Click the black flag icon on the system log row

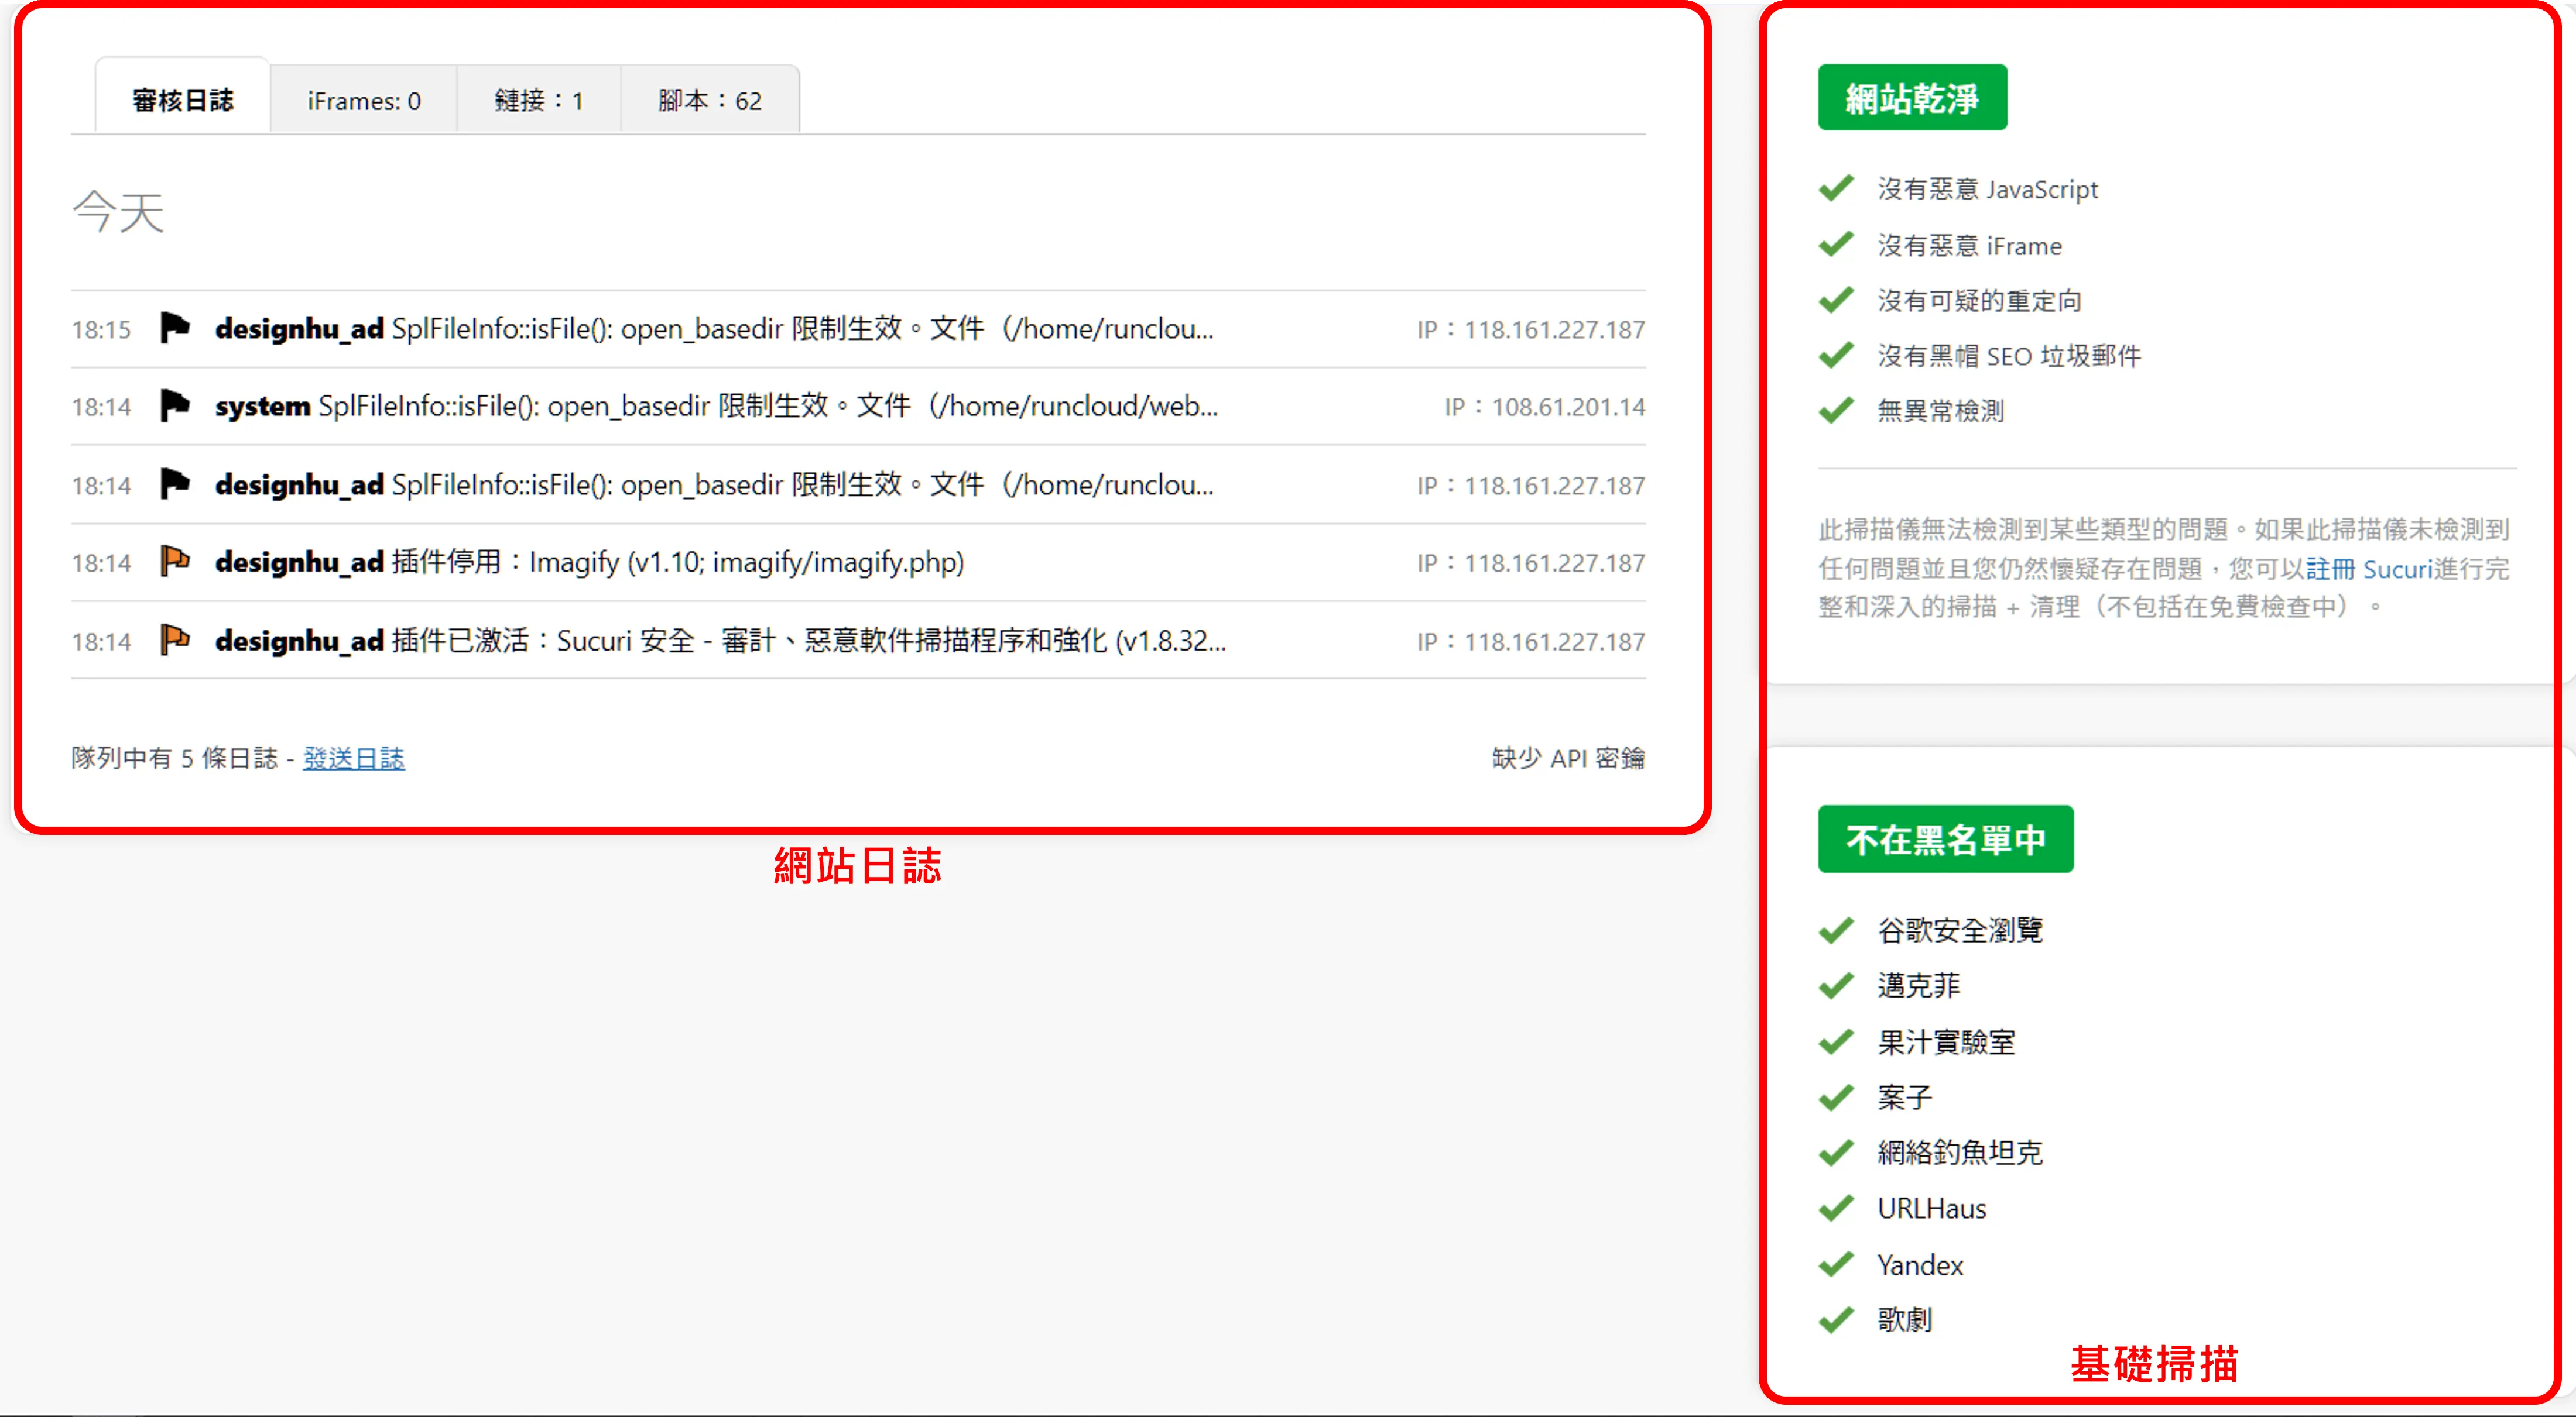(175, 405)
